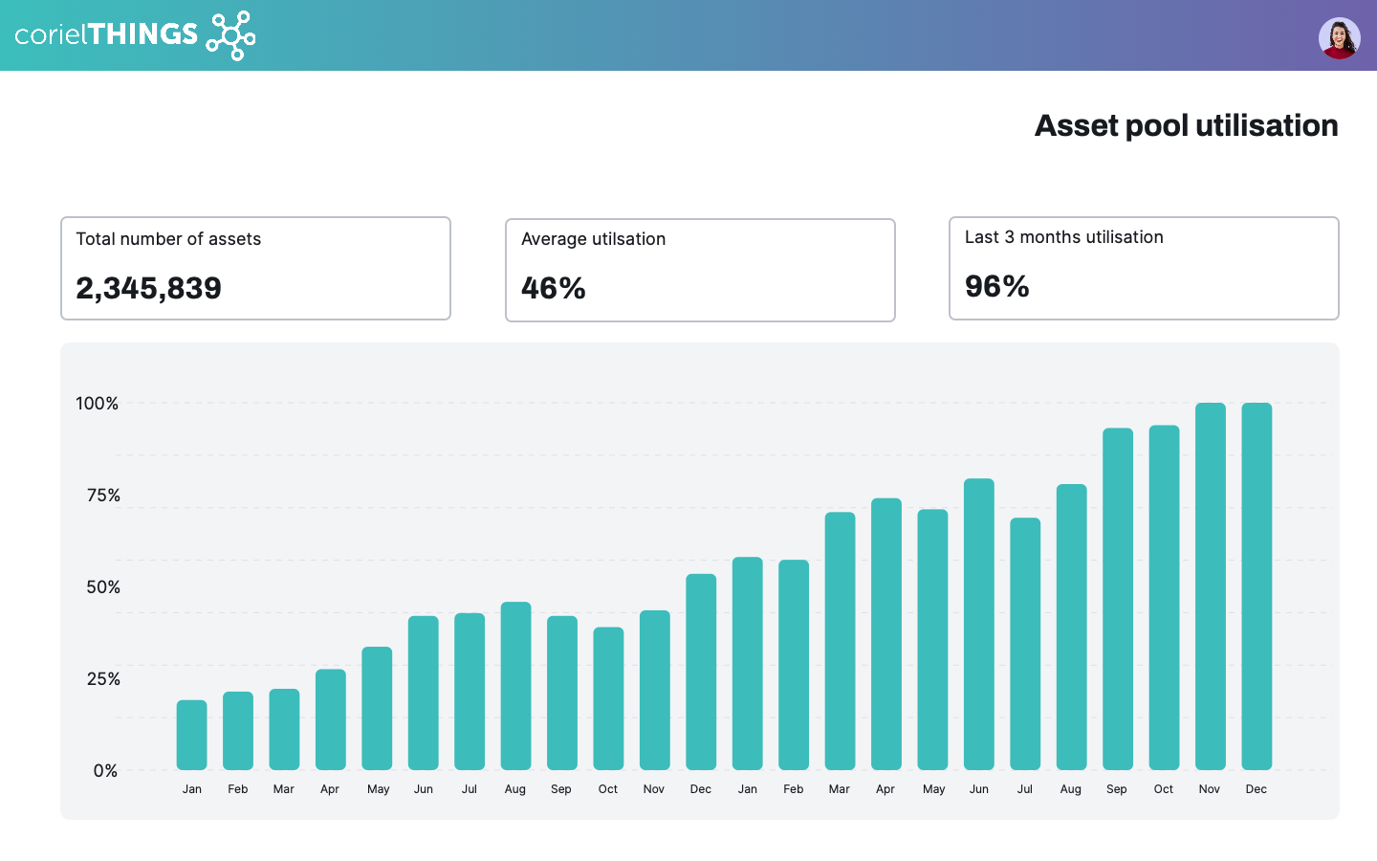Screen dimensions: 1377x861
Task: Click the 2,345,839 assets value
Action: 149,288
